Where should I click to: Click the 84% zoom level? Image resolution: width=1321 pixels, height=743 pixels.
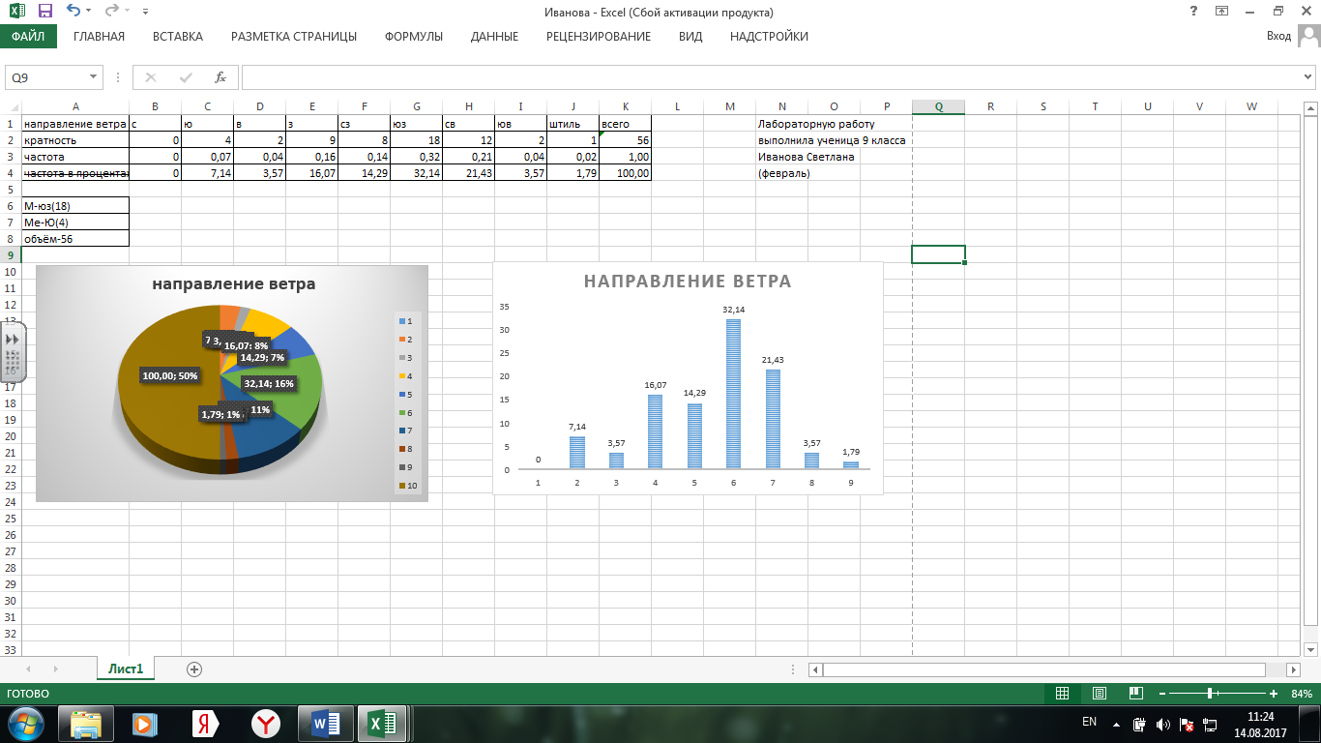(x=1301, y=694)
